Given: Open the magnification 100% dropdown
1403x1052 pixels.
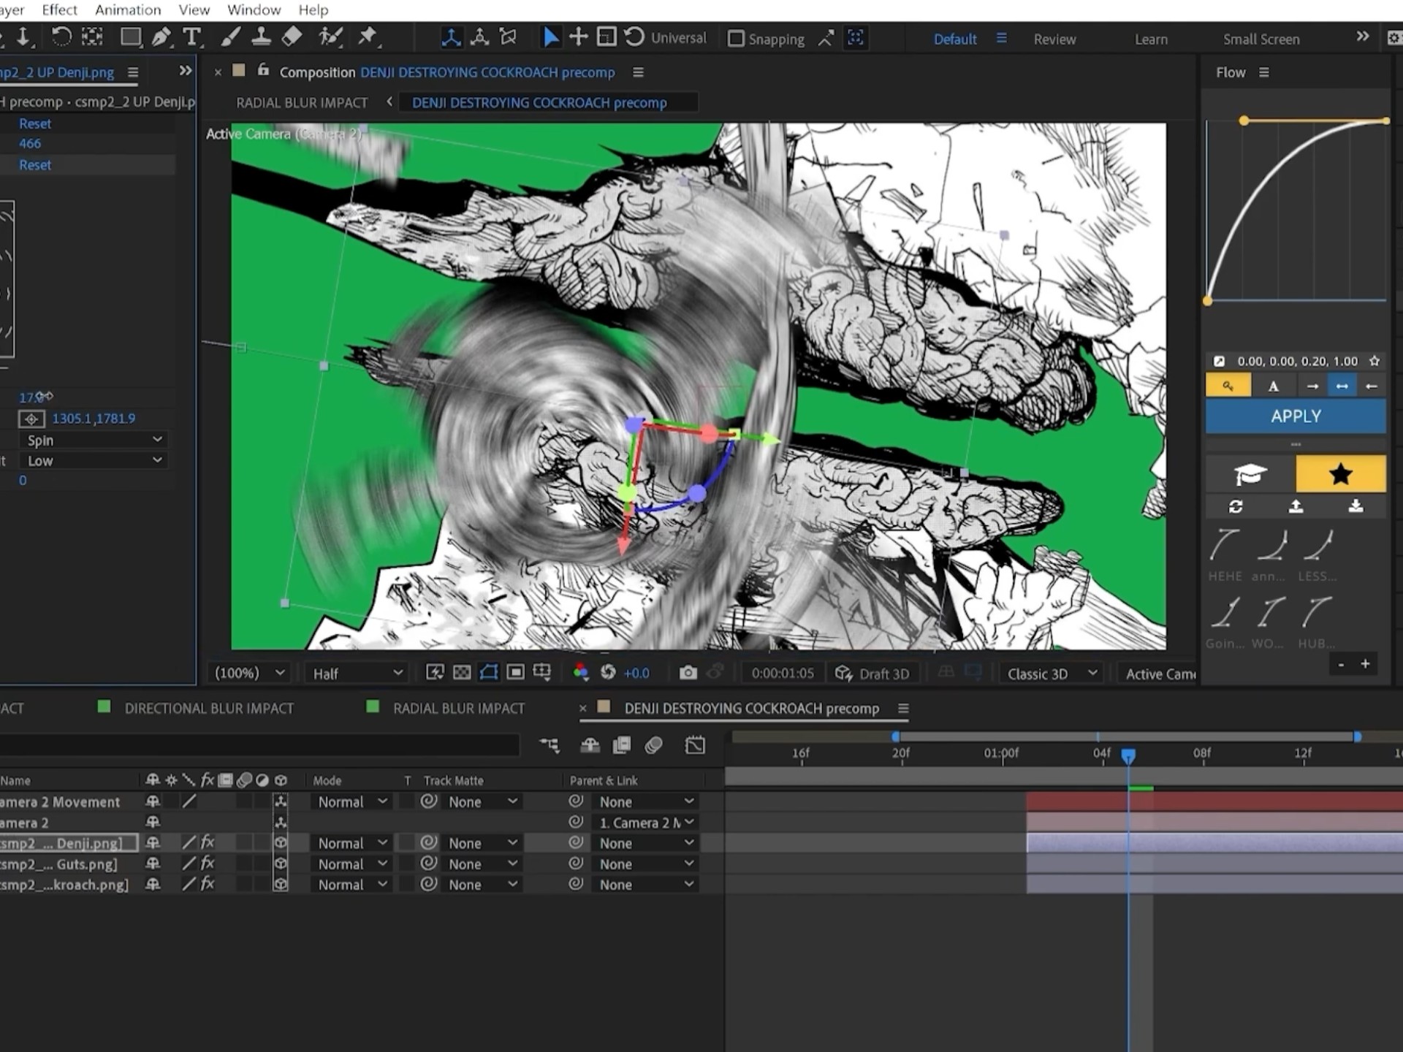Looking at the screenshot, I should point(249,673).
